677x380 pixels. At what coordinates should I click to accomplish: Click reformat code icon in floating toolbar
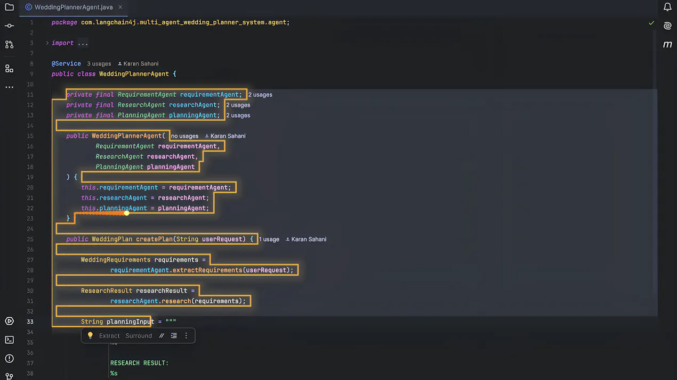click(x=174, y=336)
